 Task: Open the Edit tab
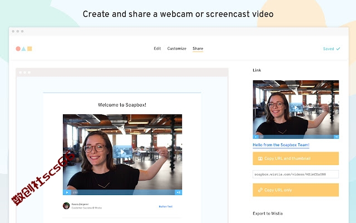point(157,49)
